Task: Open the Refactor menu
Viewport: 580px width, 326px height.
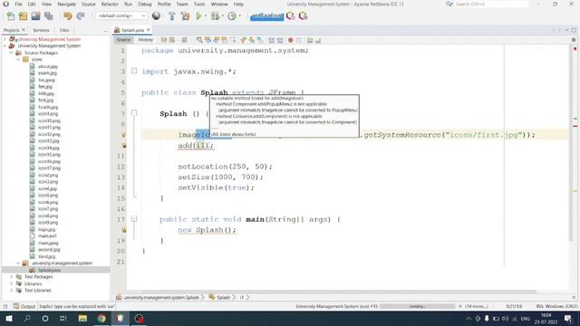Action: click(x=110, y=4)
